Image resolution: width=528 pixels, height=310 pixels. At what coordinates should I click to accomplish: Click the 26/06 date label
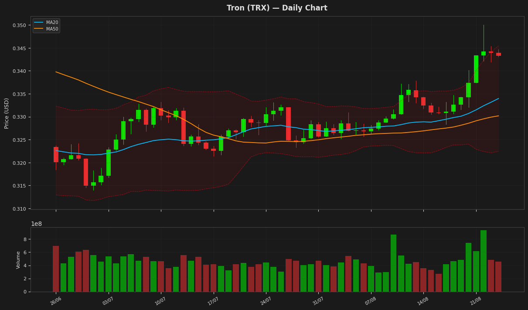[56, 301]
